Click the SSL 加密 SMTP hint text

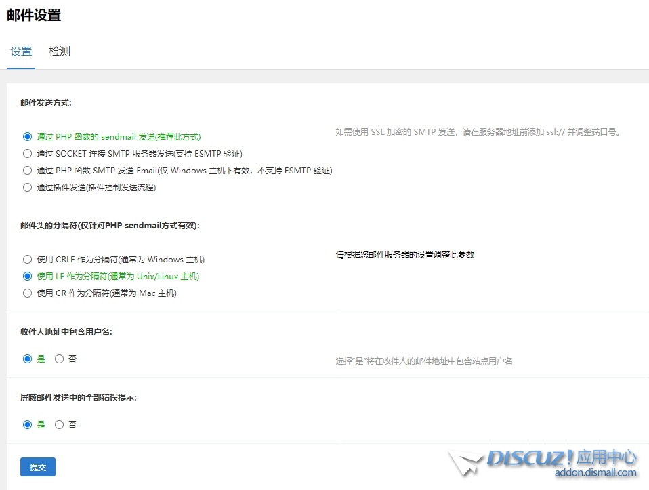pyautogui.click(x=478, y=132)
